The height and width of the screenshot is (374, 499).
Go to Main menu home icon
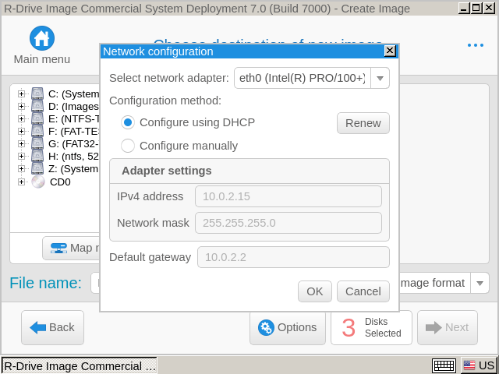pos(42,38)
